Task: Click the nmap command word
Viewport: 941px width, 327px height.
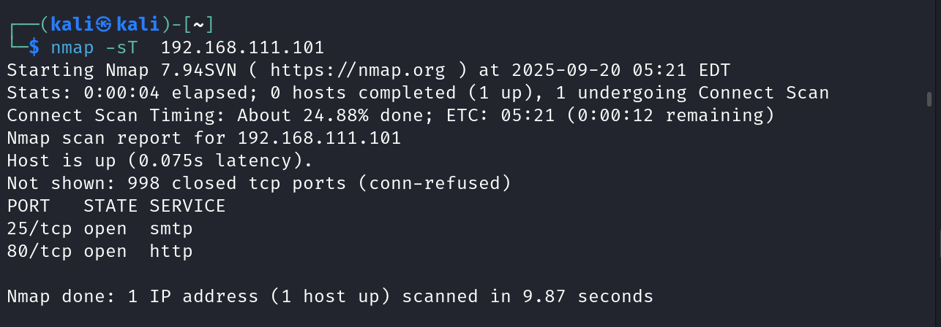Action: (x=73, y=47)
